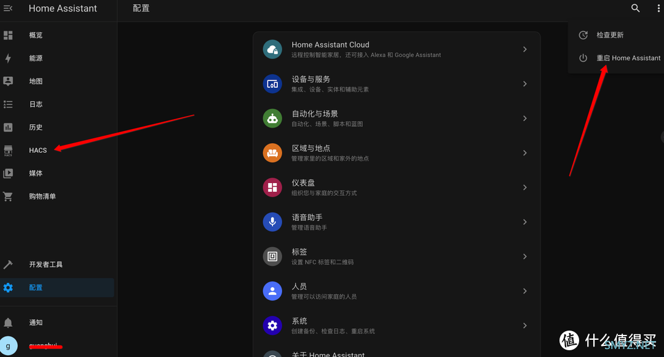Click the 日志 list icon
The image size is (664, 357).
click(8, 104)
